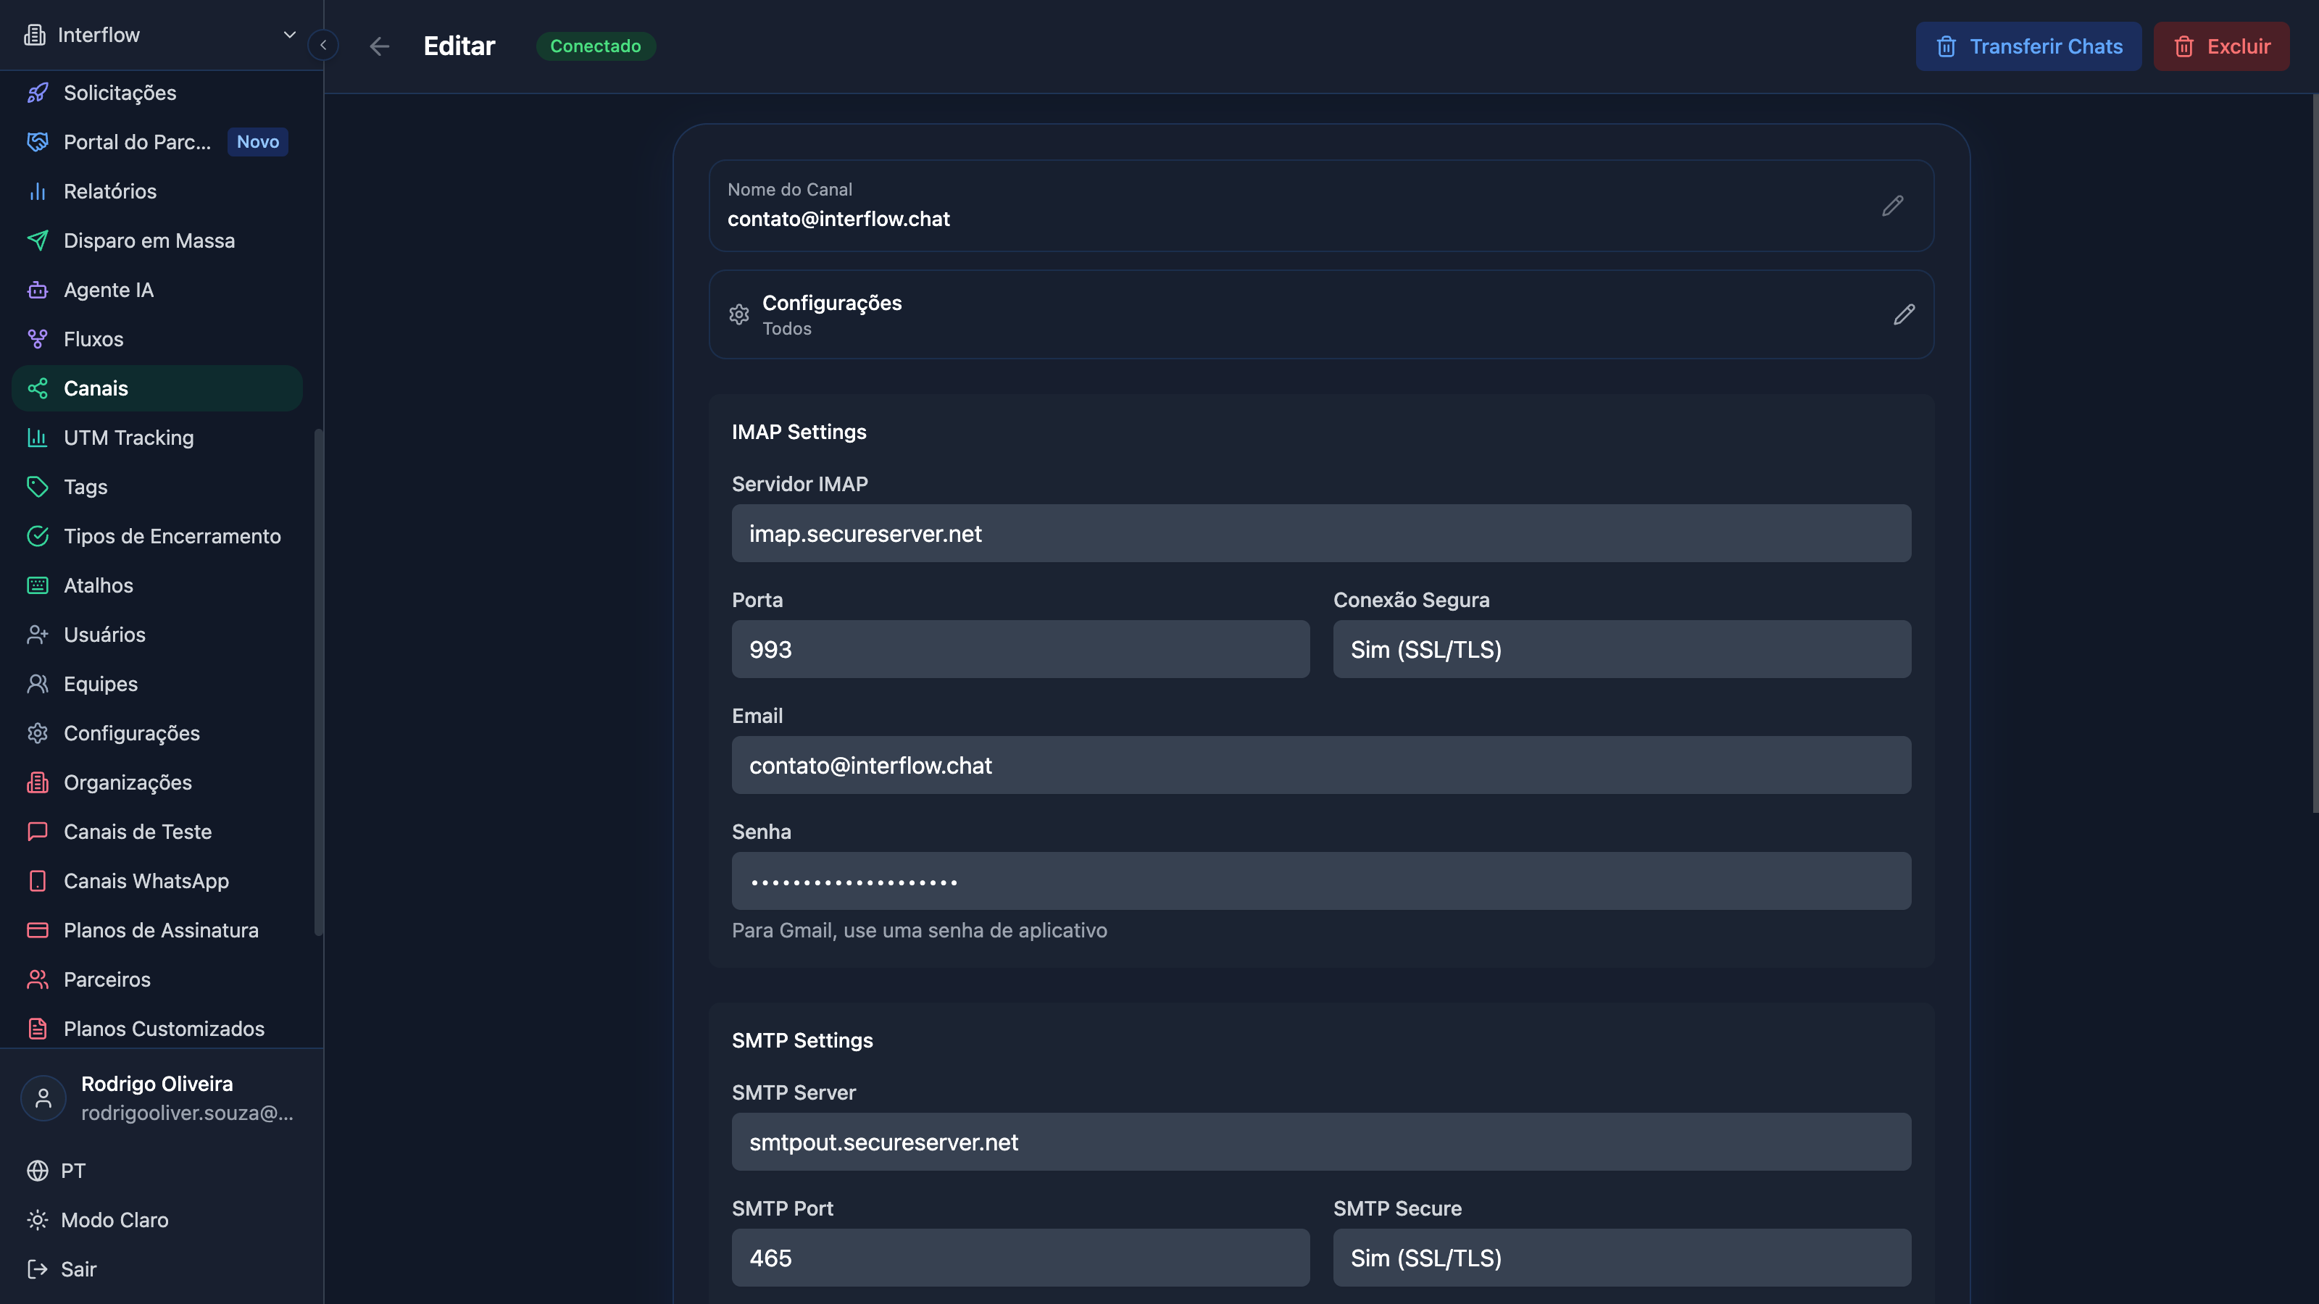Click the Relatórios bar chart icon
Viewport: 2319px width, 1304px height.
[x=37, y=192]
